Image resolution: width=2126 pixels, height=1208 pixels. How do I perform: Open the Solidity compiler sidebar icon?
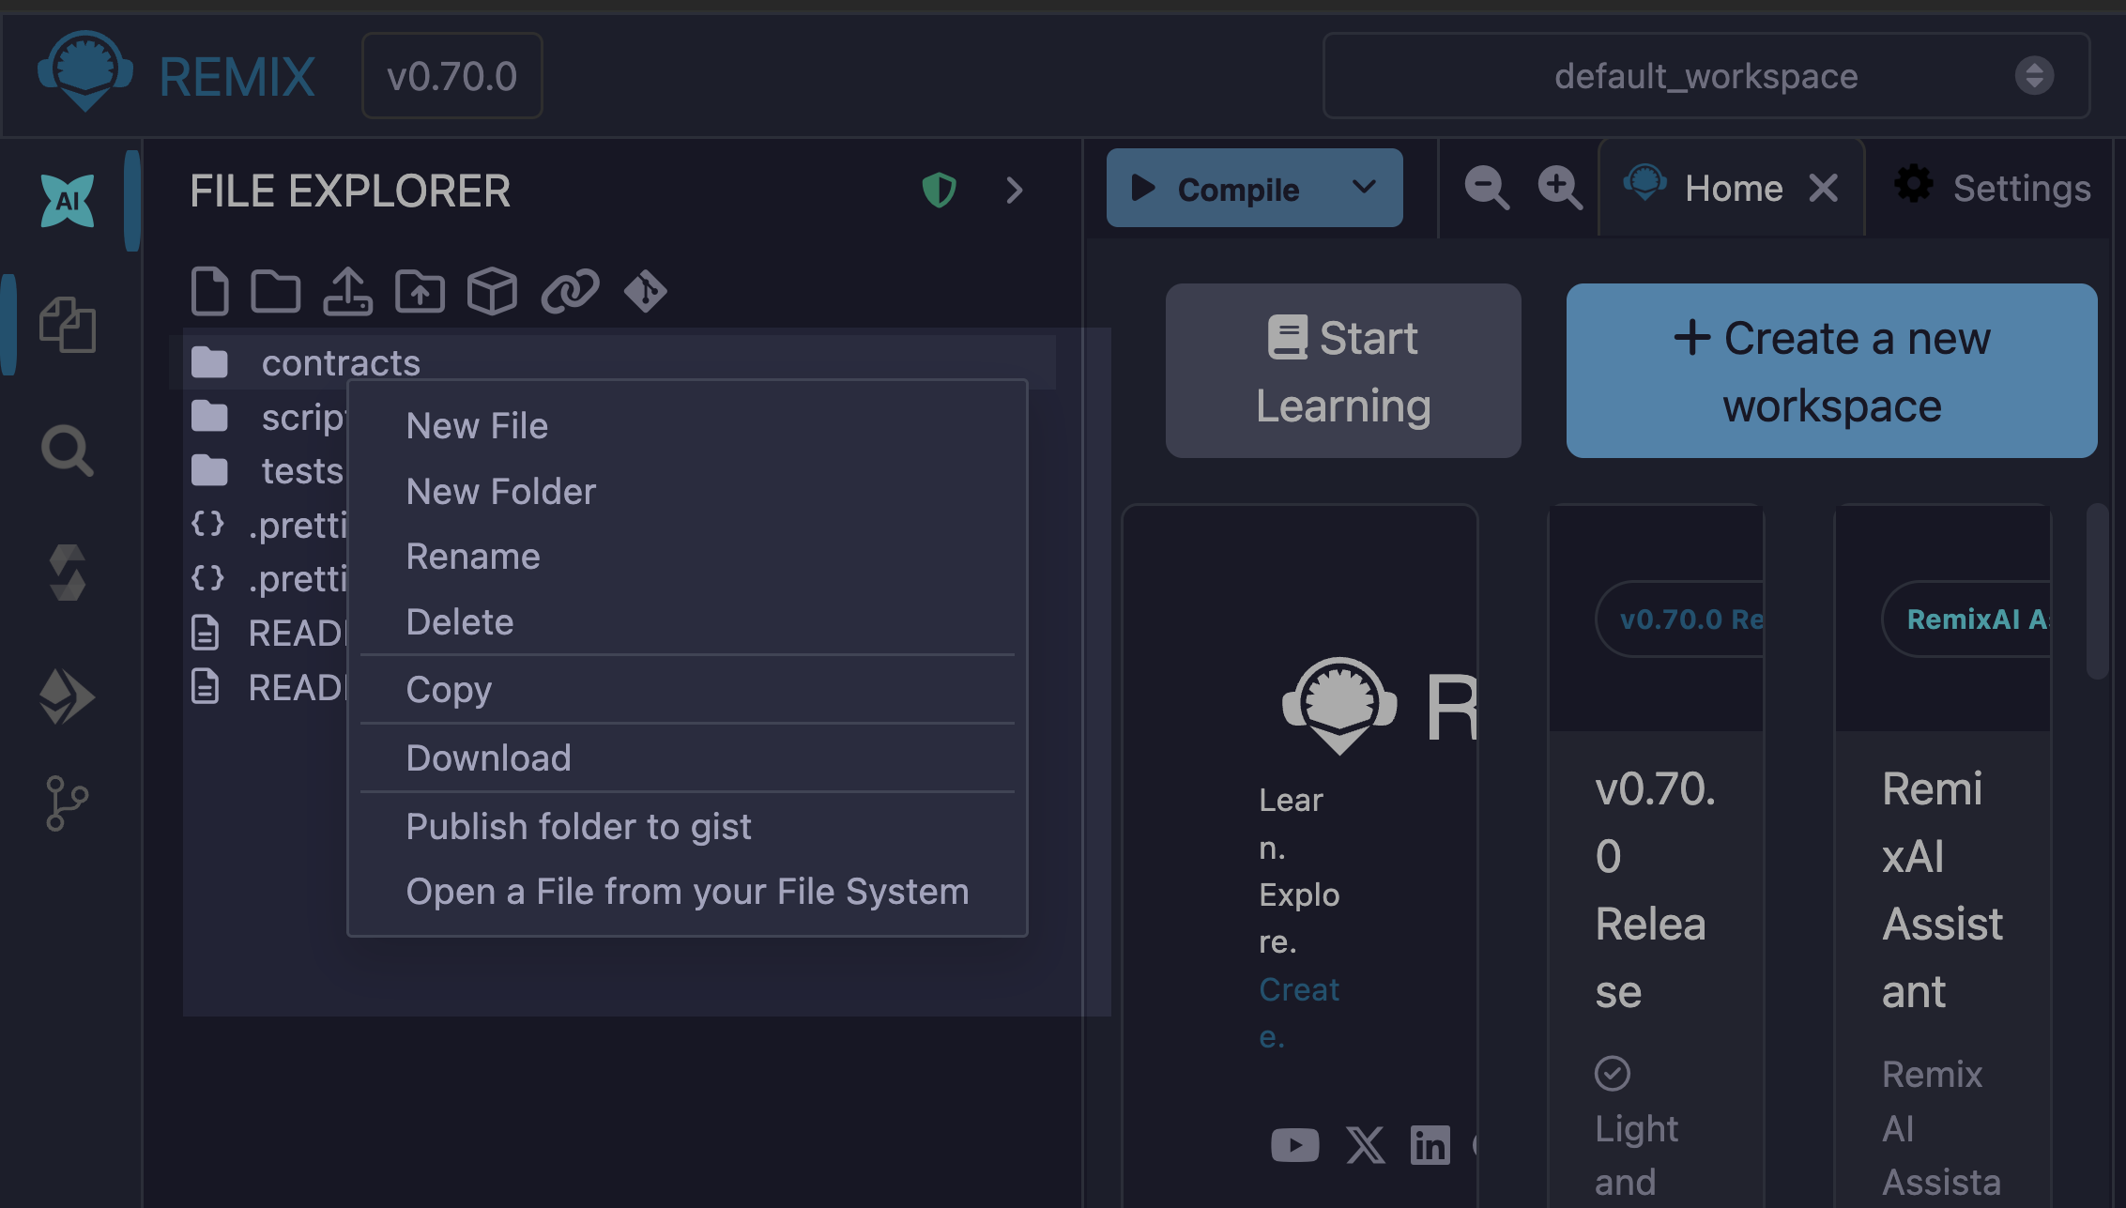[x=68, y=573]
